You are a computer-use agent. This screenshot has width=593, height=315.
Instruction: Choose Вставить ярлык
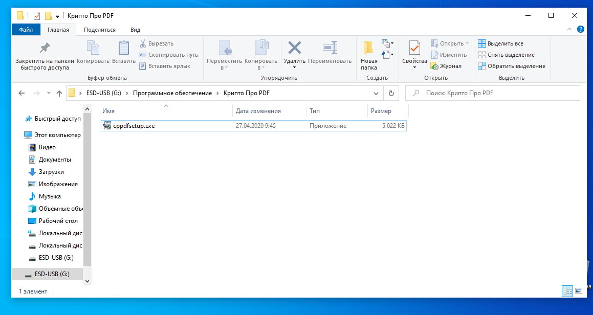click(x=165, y=66)
